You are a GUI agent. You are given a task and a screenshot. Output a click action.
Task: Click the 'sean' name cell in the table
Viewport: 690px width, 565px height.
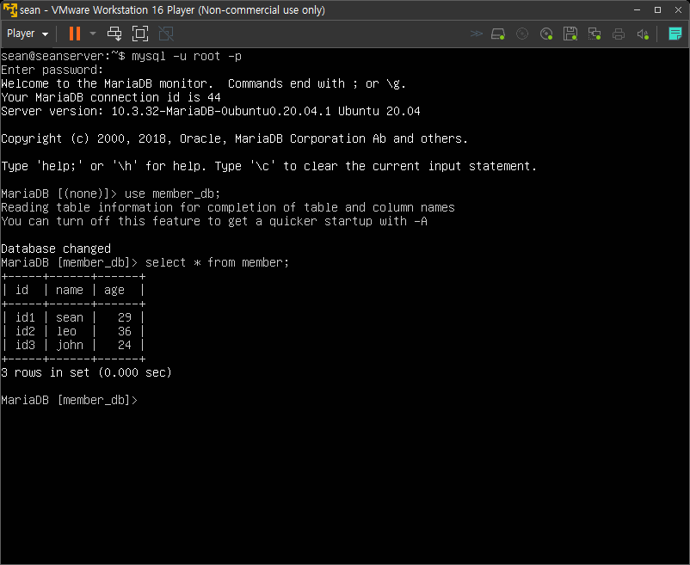(70, 317)
